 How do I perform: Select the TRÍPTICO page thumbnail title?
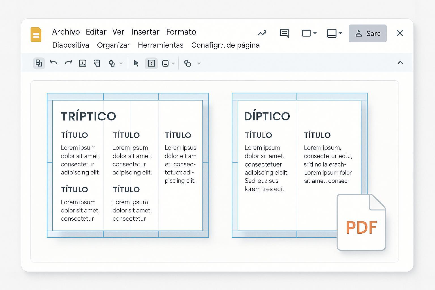coord(88,116)
